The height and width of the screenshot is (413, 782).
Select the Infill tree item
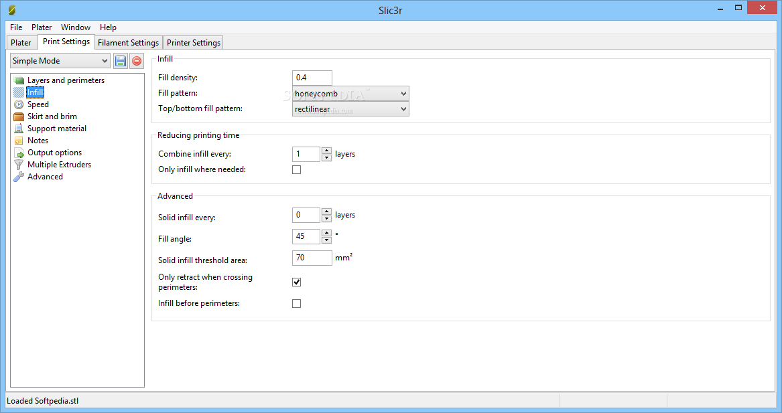click(35, 92)
